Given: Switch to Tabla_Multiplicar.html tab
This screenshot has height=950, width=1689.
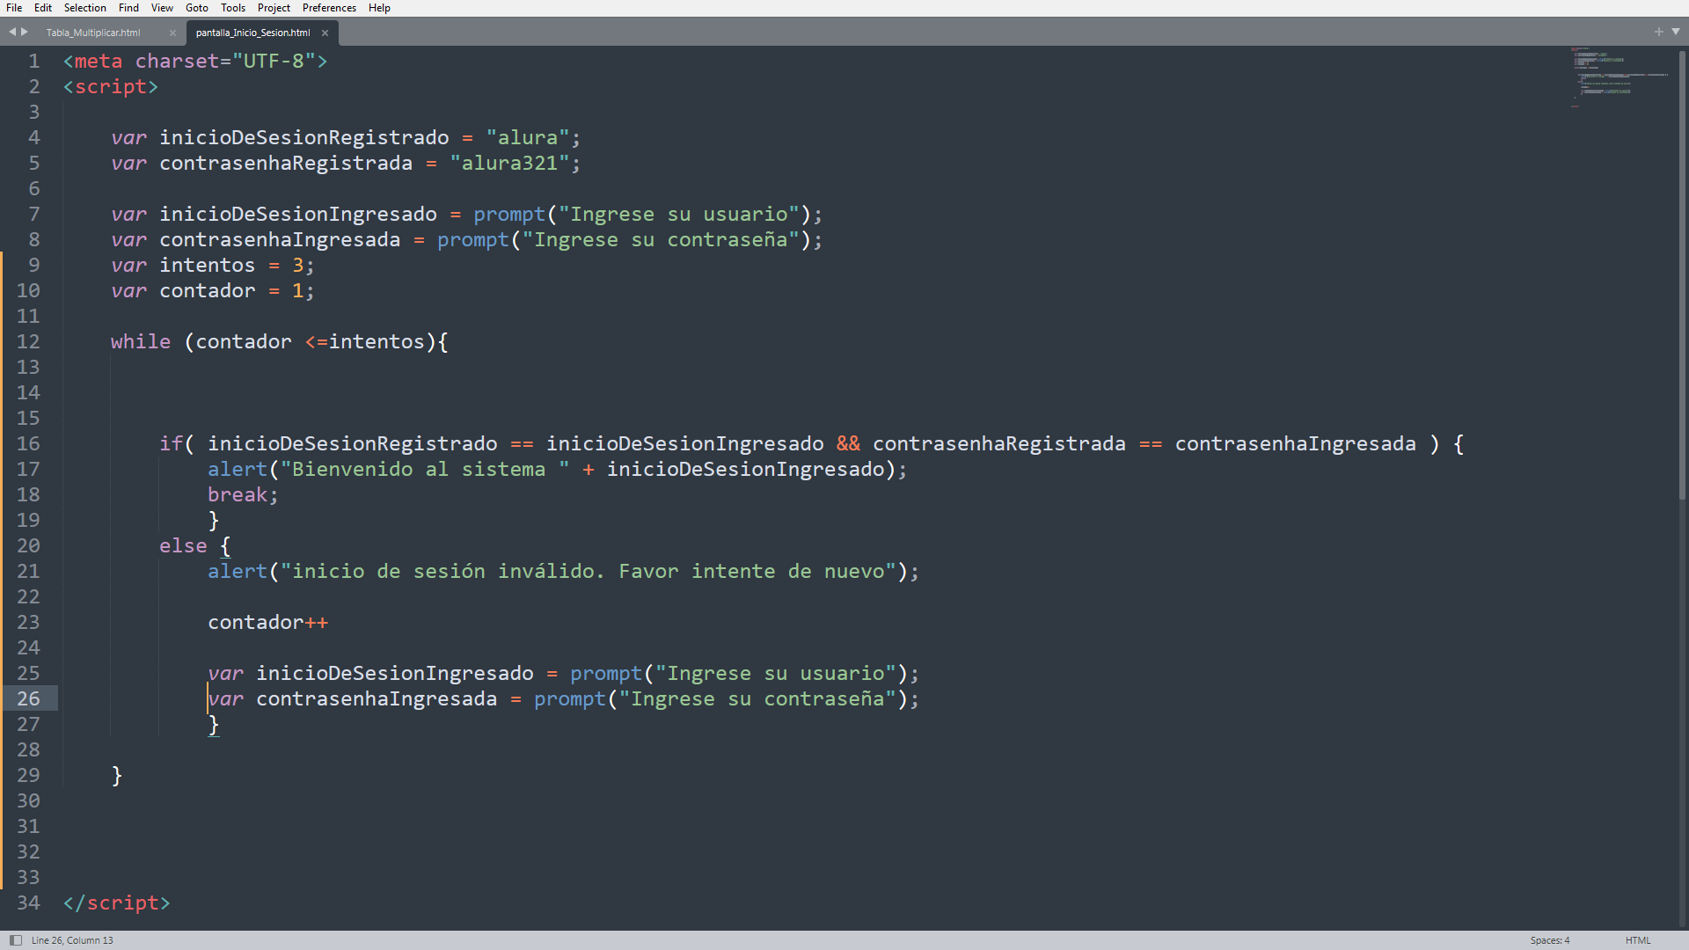Looking at the screenshot, I should tap(93, 33).
